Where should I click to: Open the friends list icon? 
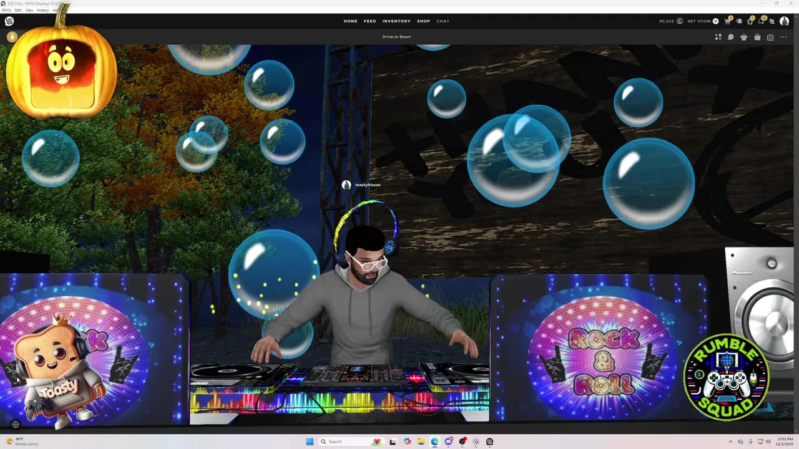(x=772, y=21)
